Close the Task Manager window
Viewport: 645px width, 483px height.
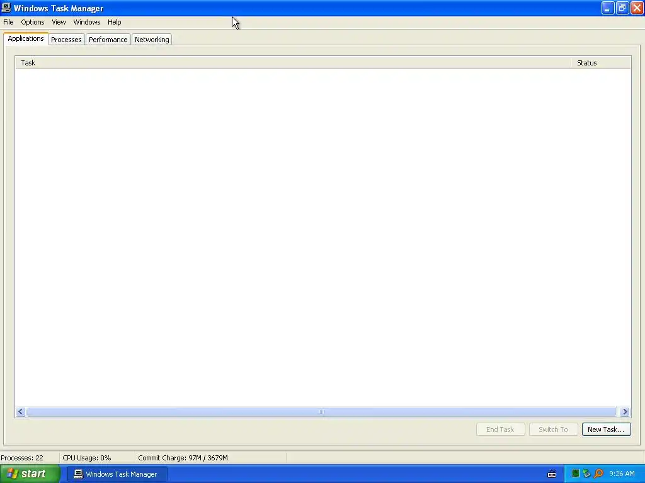(x=637, y=8)
